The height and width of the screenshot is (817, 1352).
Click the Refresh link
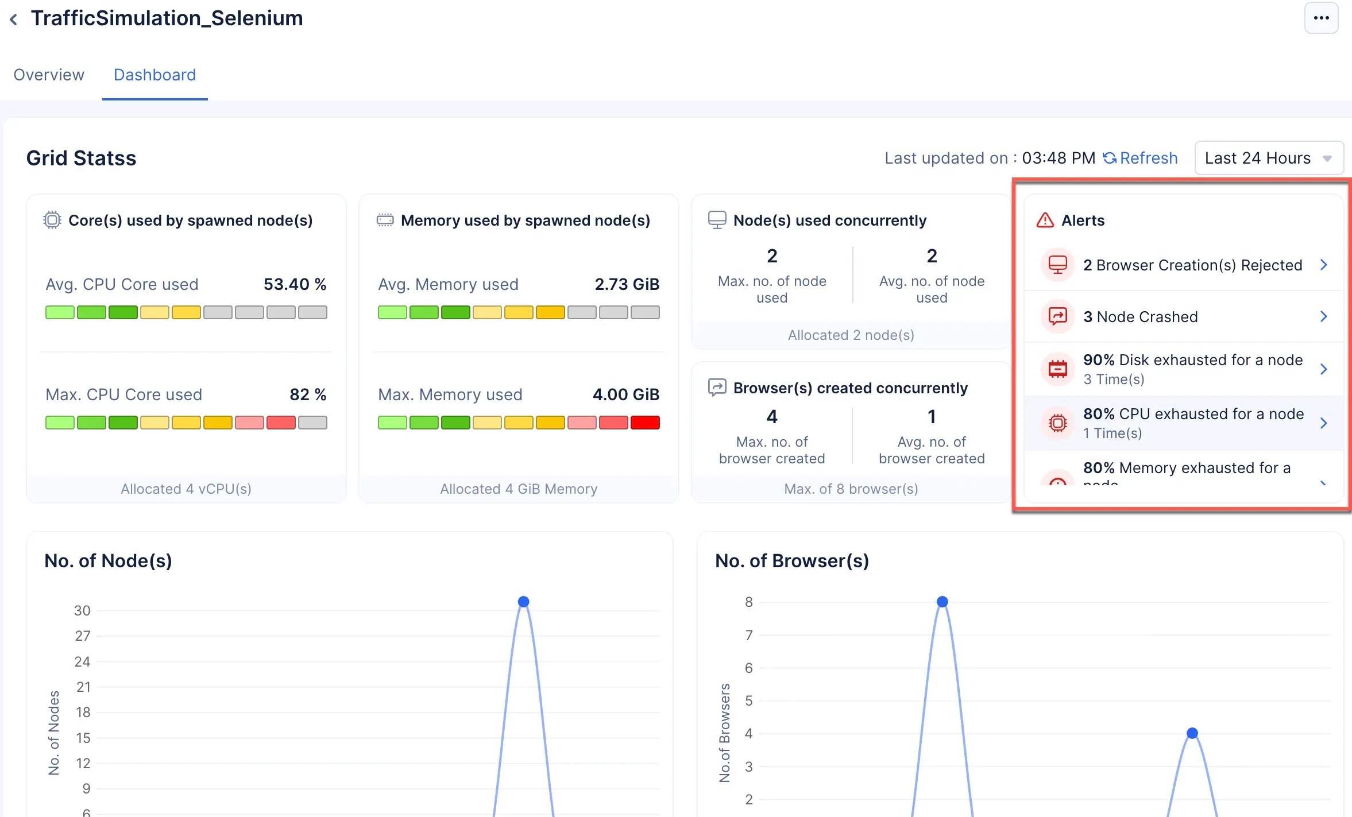(1141, 158)
